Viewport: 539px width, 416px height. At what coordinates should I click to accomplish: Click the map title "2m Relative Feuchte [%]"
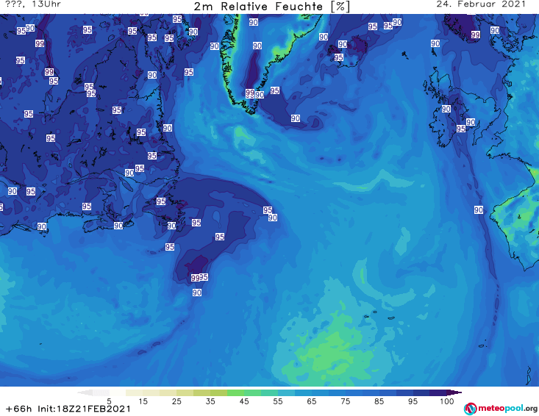pos(271,7)
